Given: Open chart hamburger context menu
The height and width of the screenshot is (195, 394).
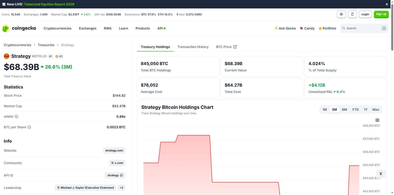Looking at the screenshot, I should pos(377,120).
